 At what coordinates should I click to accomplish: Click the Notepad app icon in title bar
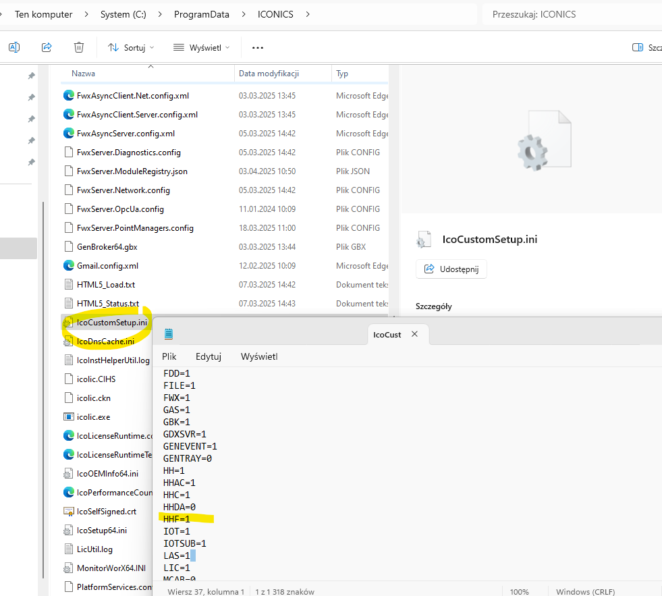pyautogui.click(x=169, y=334)
